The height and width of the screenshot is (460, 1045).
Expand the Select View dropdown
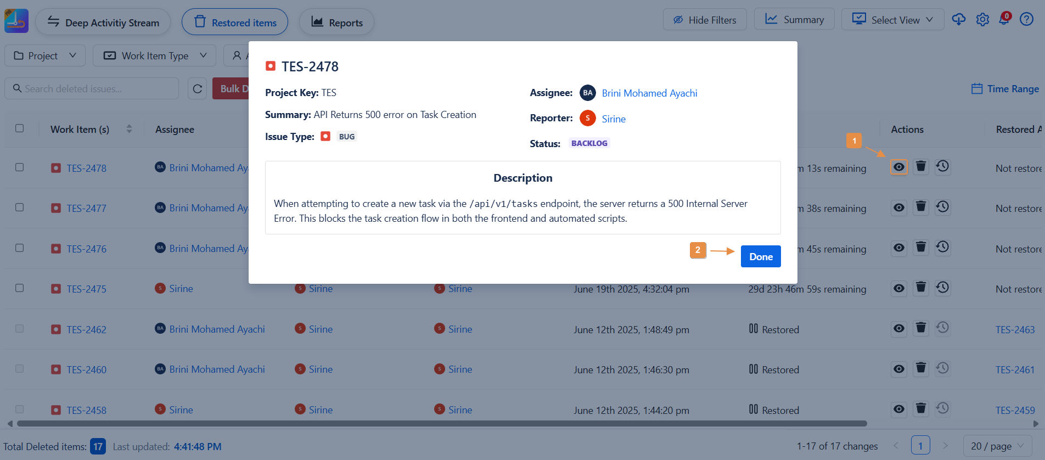[892, 20]
